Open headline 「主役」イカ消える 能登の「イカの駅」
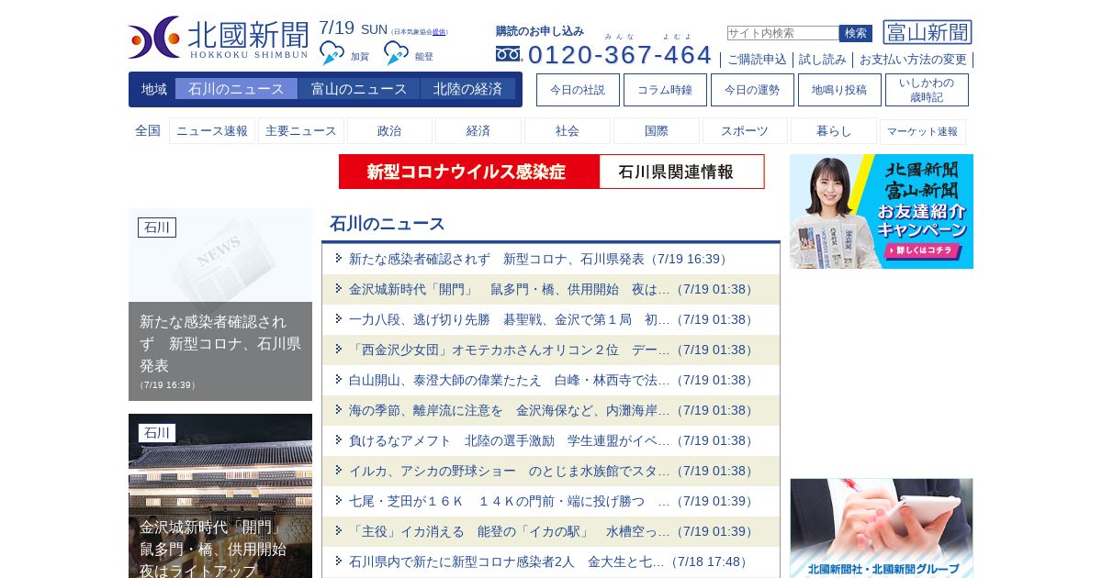 (553, 531)
